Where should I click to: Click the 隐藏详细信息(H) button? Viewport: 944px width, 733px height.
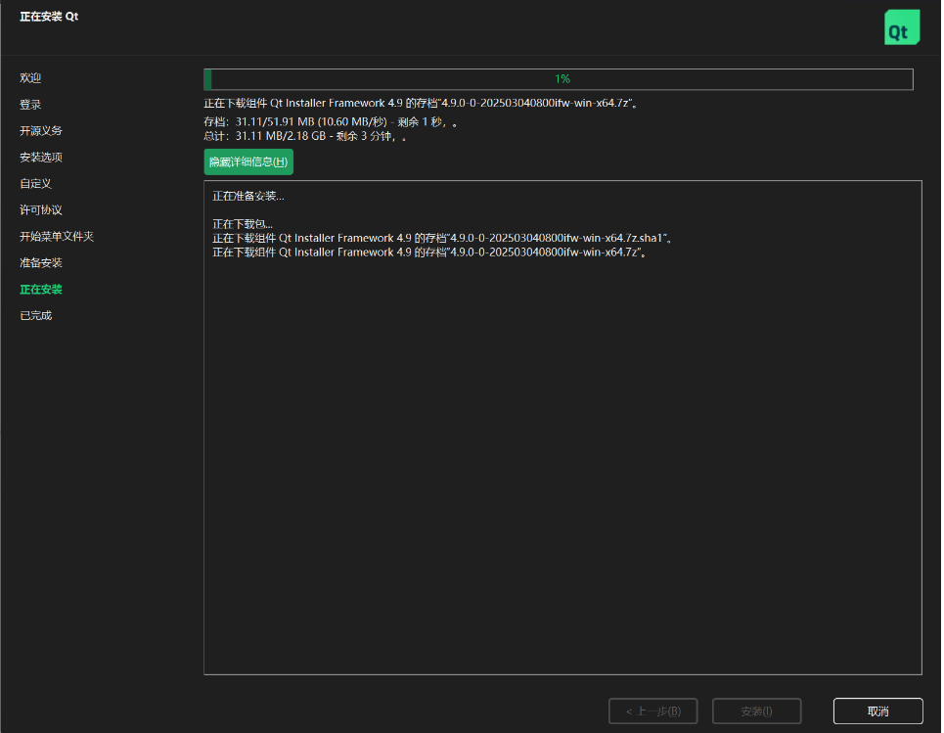[x=248, y=162]
